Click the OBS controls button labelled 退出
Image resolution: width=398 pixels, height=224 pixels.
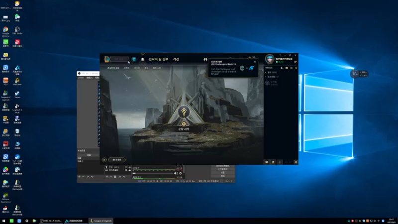pyautogui.click(x=222, y=176)
